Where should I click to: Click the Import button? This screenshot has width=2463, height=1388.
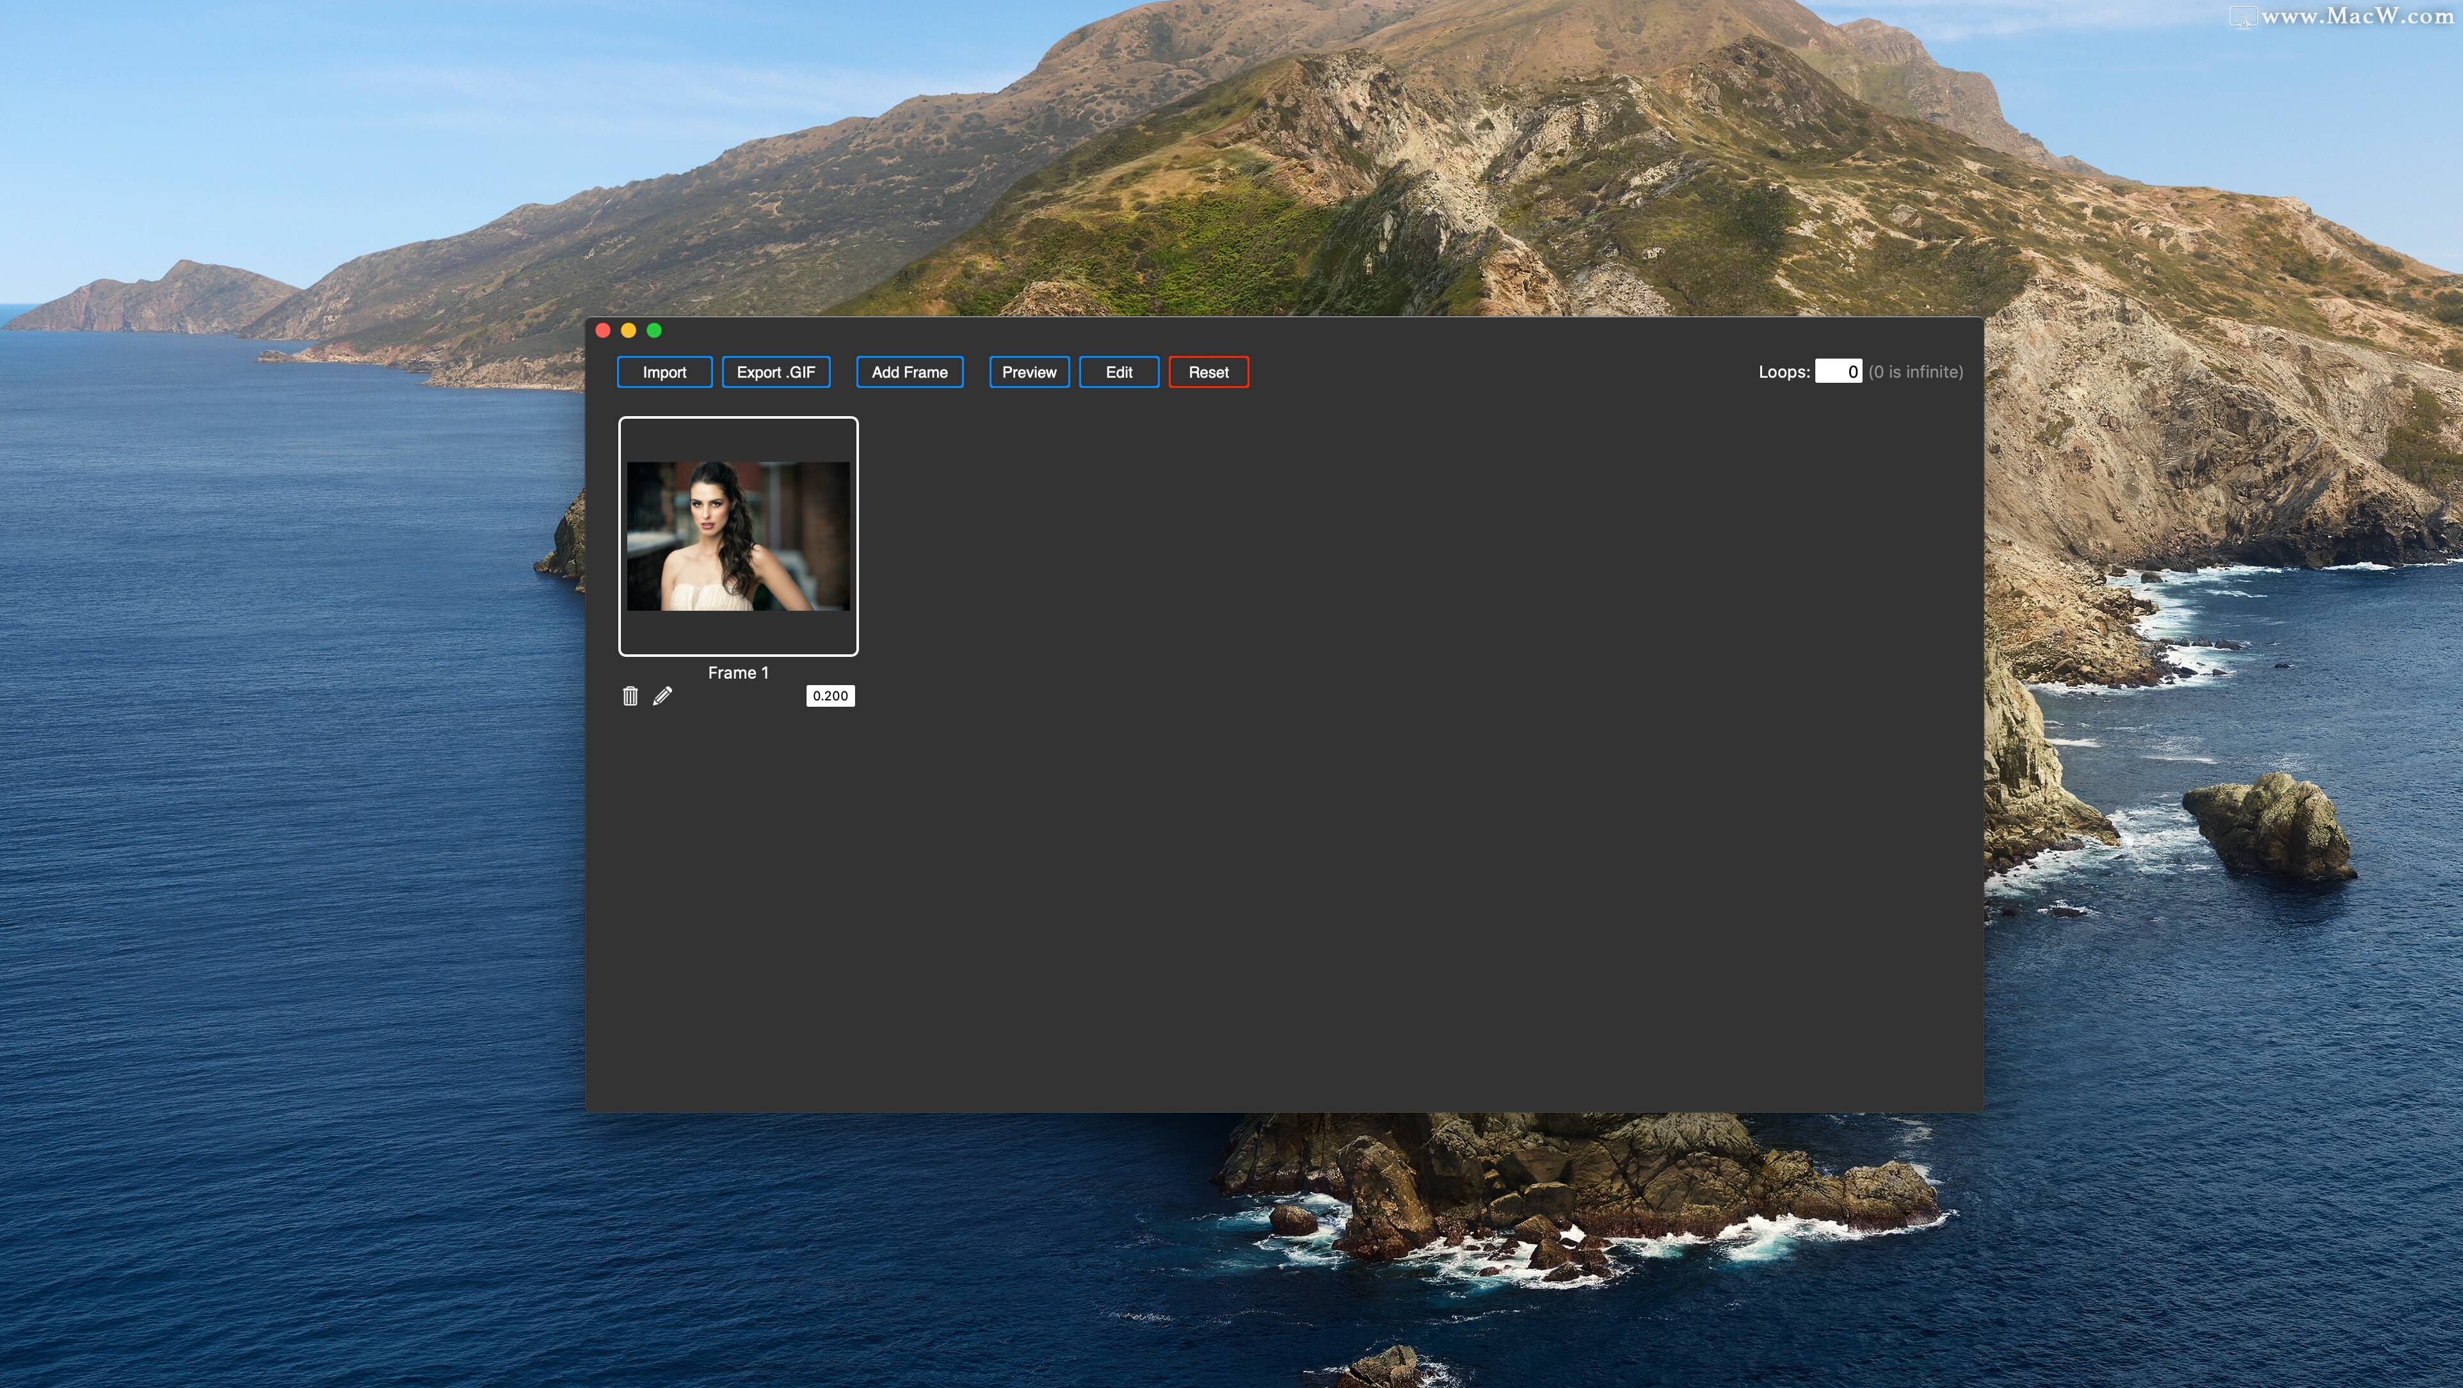pyautogui.click(x=664, y=372)
